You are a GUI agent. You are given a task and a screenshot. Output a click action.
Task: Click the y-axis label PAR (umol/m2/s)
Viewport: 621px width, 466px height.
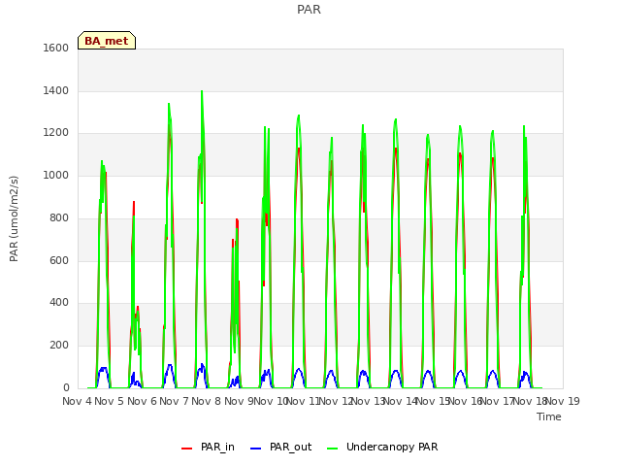tap(14, 218)
